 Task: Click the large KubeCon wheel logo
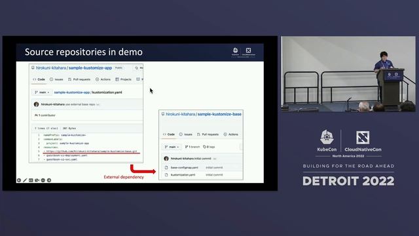(x=327, y=138)
